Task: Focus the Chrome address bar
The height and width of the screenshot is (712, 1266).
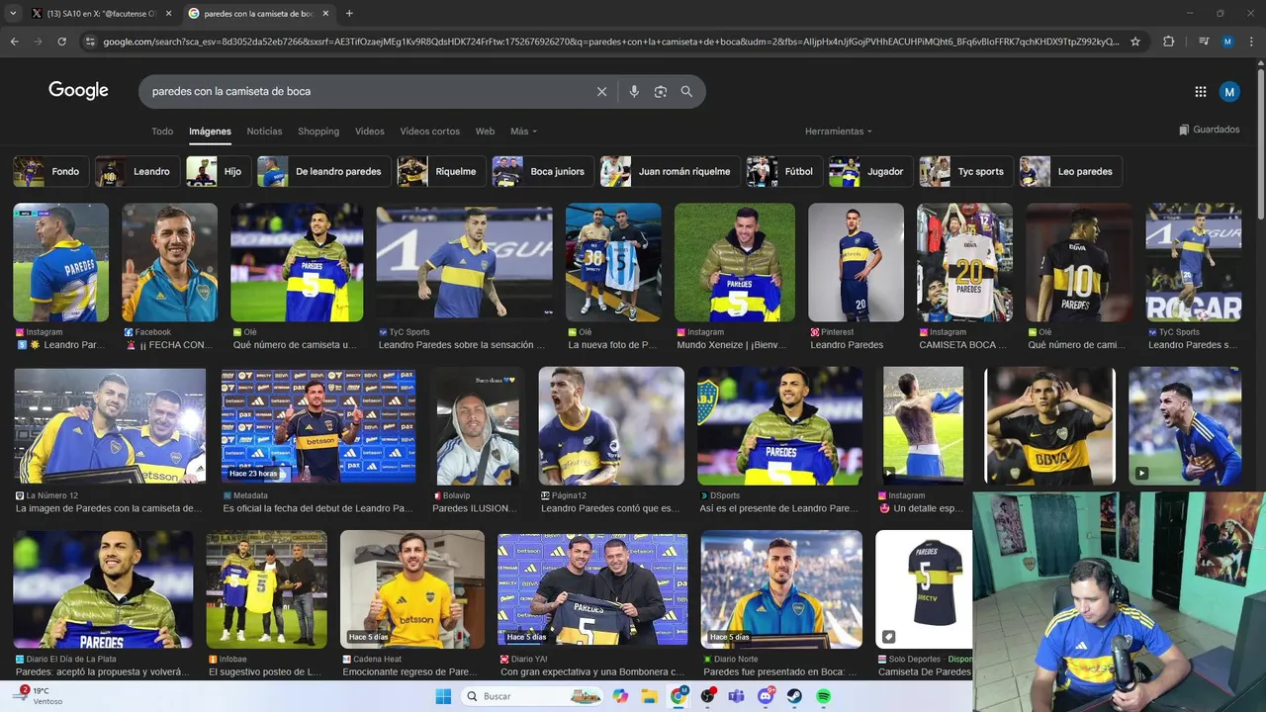Action: [611, 42]
